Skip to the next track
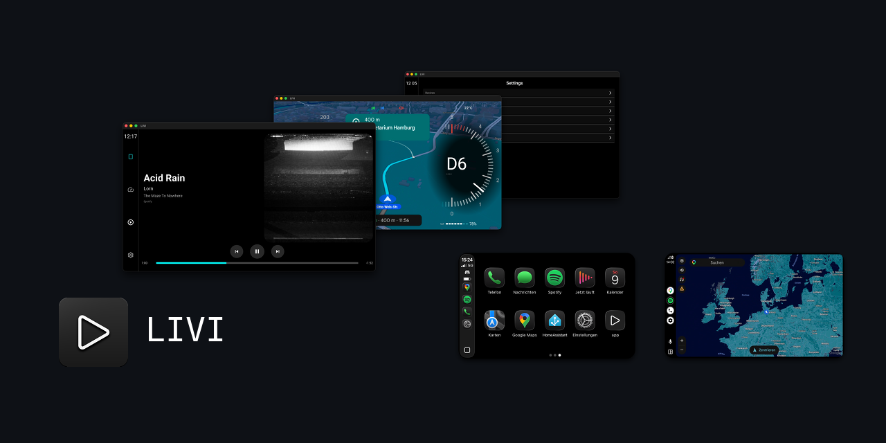 278,251
